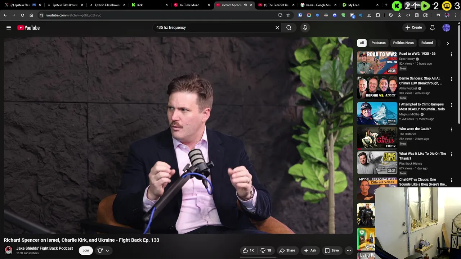This screenshot has height=259, width=461.
Task: Open options menu for 'Who were the Gauls?'
Action: tap(451, 129)
